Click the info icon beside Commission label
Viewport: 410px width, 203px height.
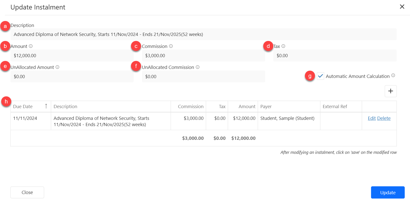(x=171, y=46)
